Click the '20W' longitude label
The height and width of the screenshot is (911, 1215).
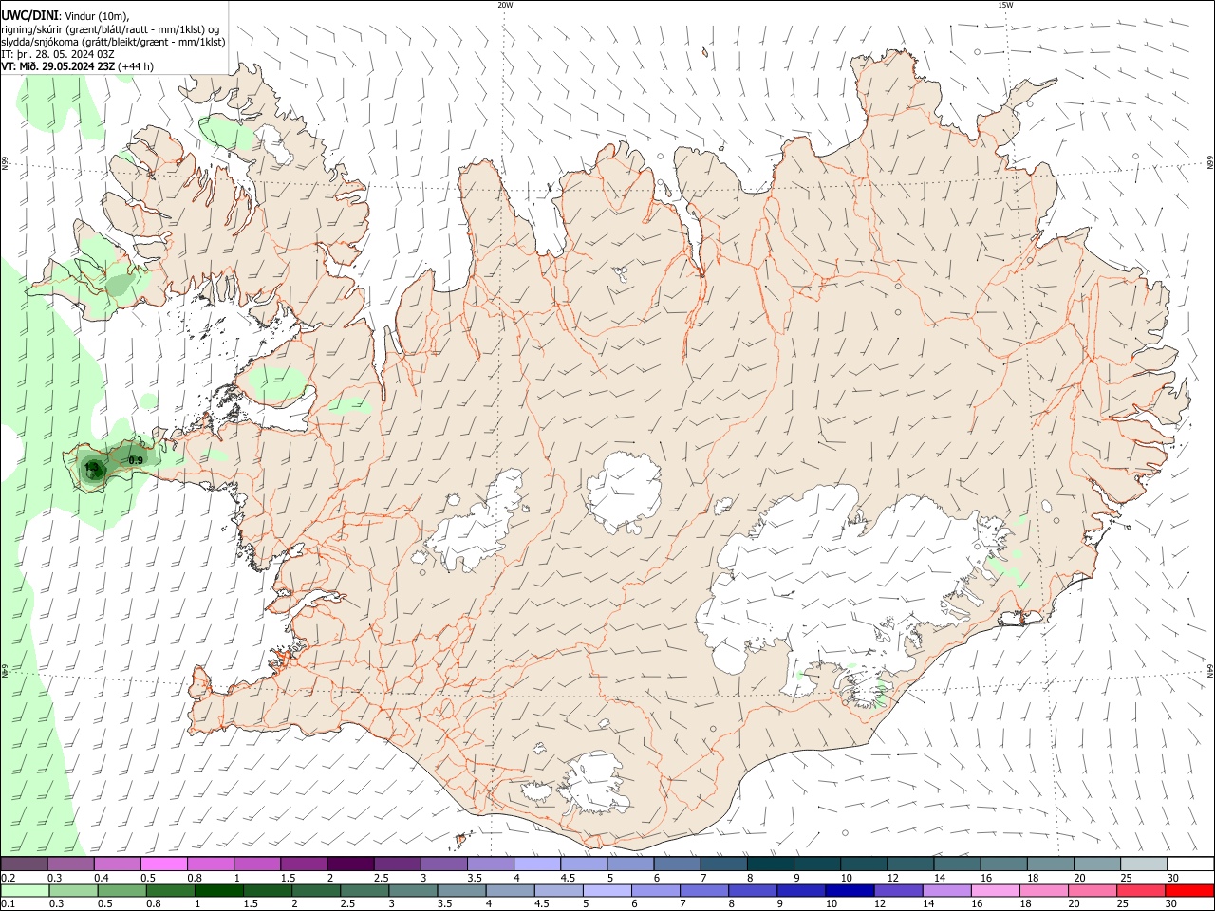coord(505,5)
